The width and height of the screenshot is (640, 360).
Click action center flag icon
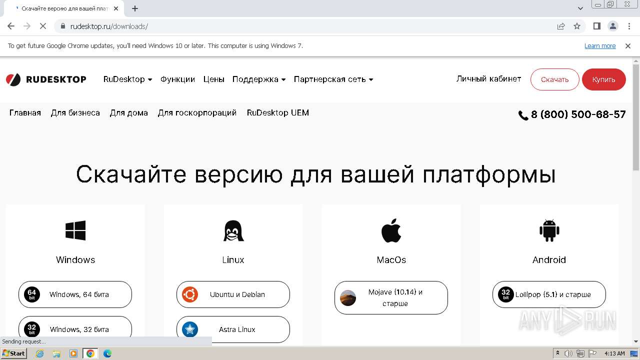[592, 353]
